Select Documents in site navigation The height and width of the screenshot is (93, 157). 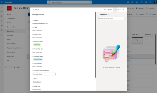pyautogui.click(x=15, y=31)
